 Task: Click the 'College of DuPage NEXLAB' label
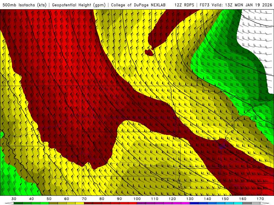point(138,5)
